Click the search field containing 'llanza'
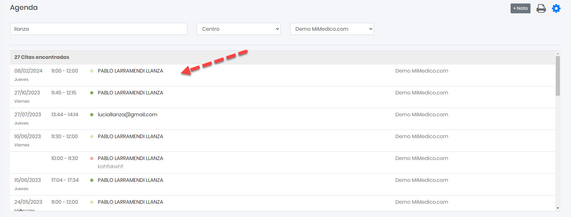 pyautogui.click(x=98, y=29)
